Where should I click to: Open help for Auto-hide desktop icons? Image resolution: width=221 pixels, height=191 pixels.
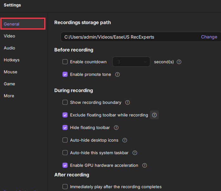tap(125, 140)
